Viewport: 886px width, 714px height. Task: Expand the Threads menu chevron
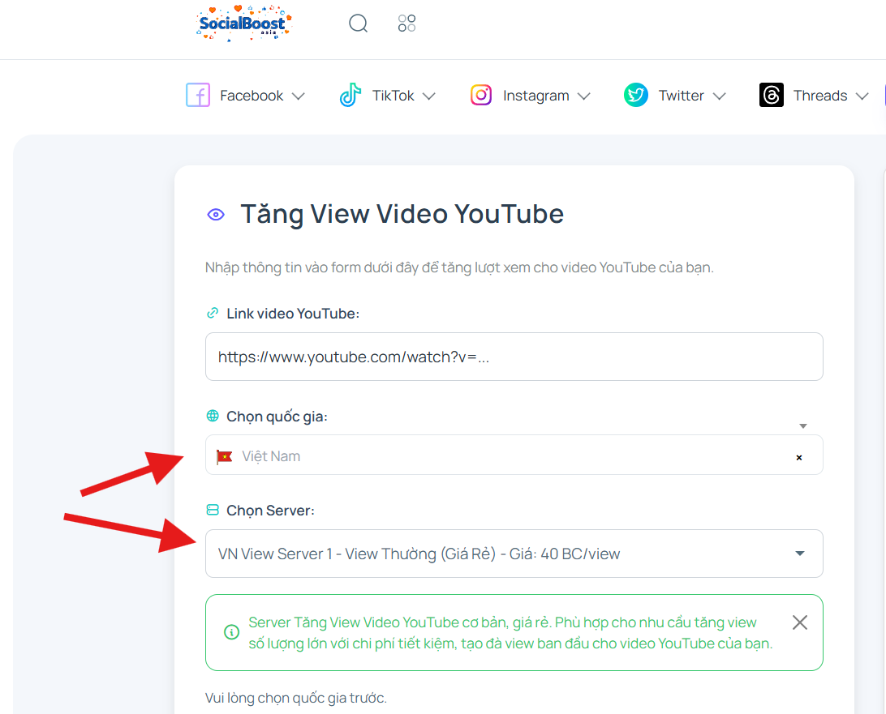[x=862, y=96]
